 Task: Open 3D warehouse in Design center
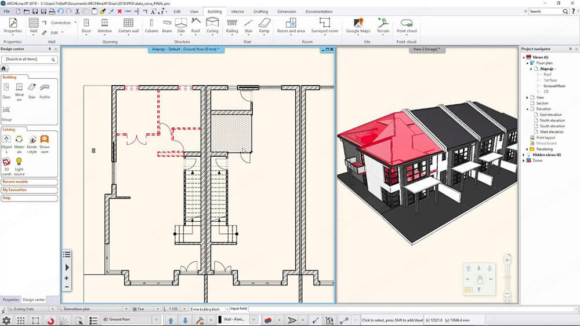pyautogui.click(x=6, y=166)
